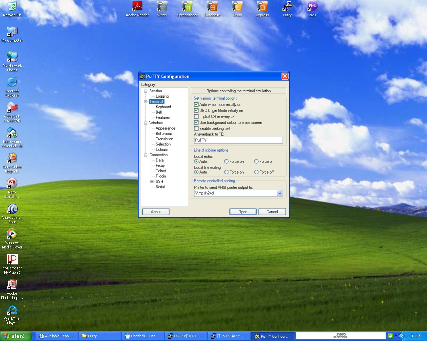Click the Open button
Viewport: 427px width, 341px height.
pos(243,212)
